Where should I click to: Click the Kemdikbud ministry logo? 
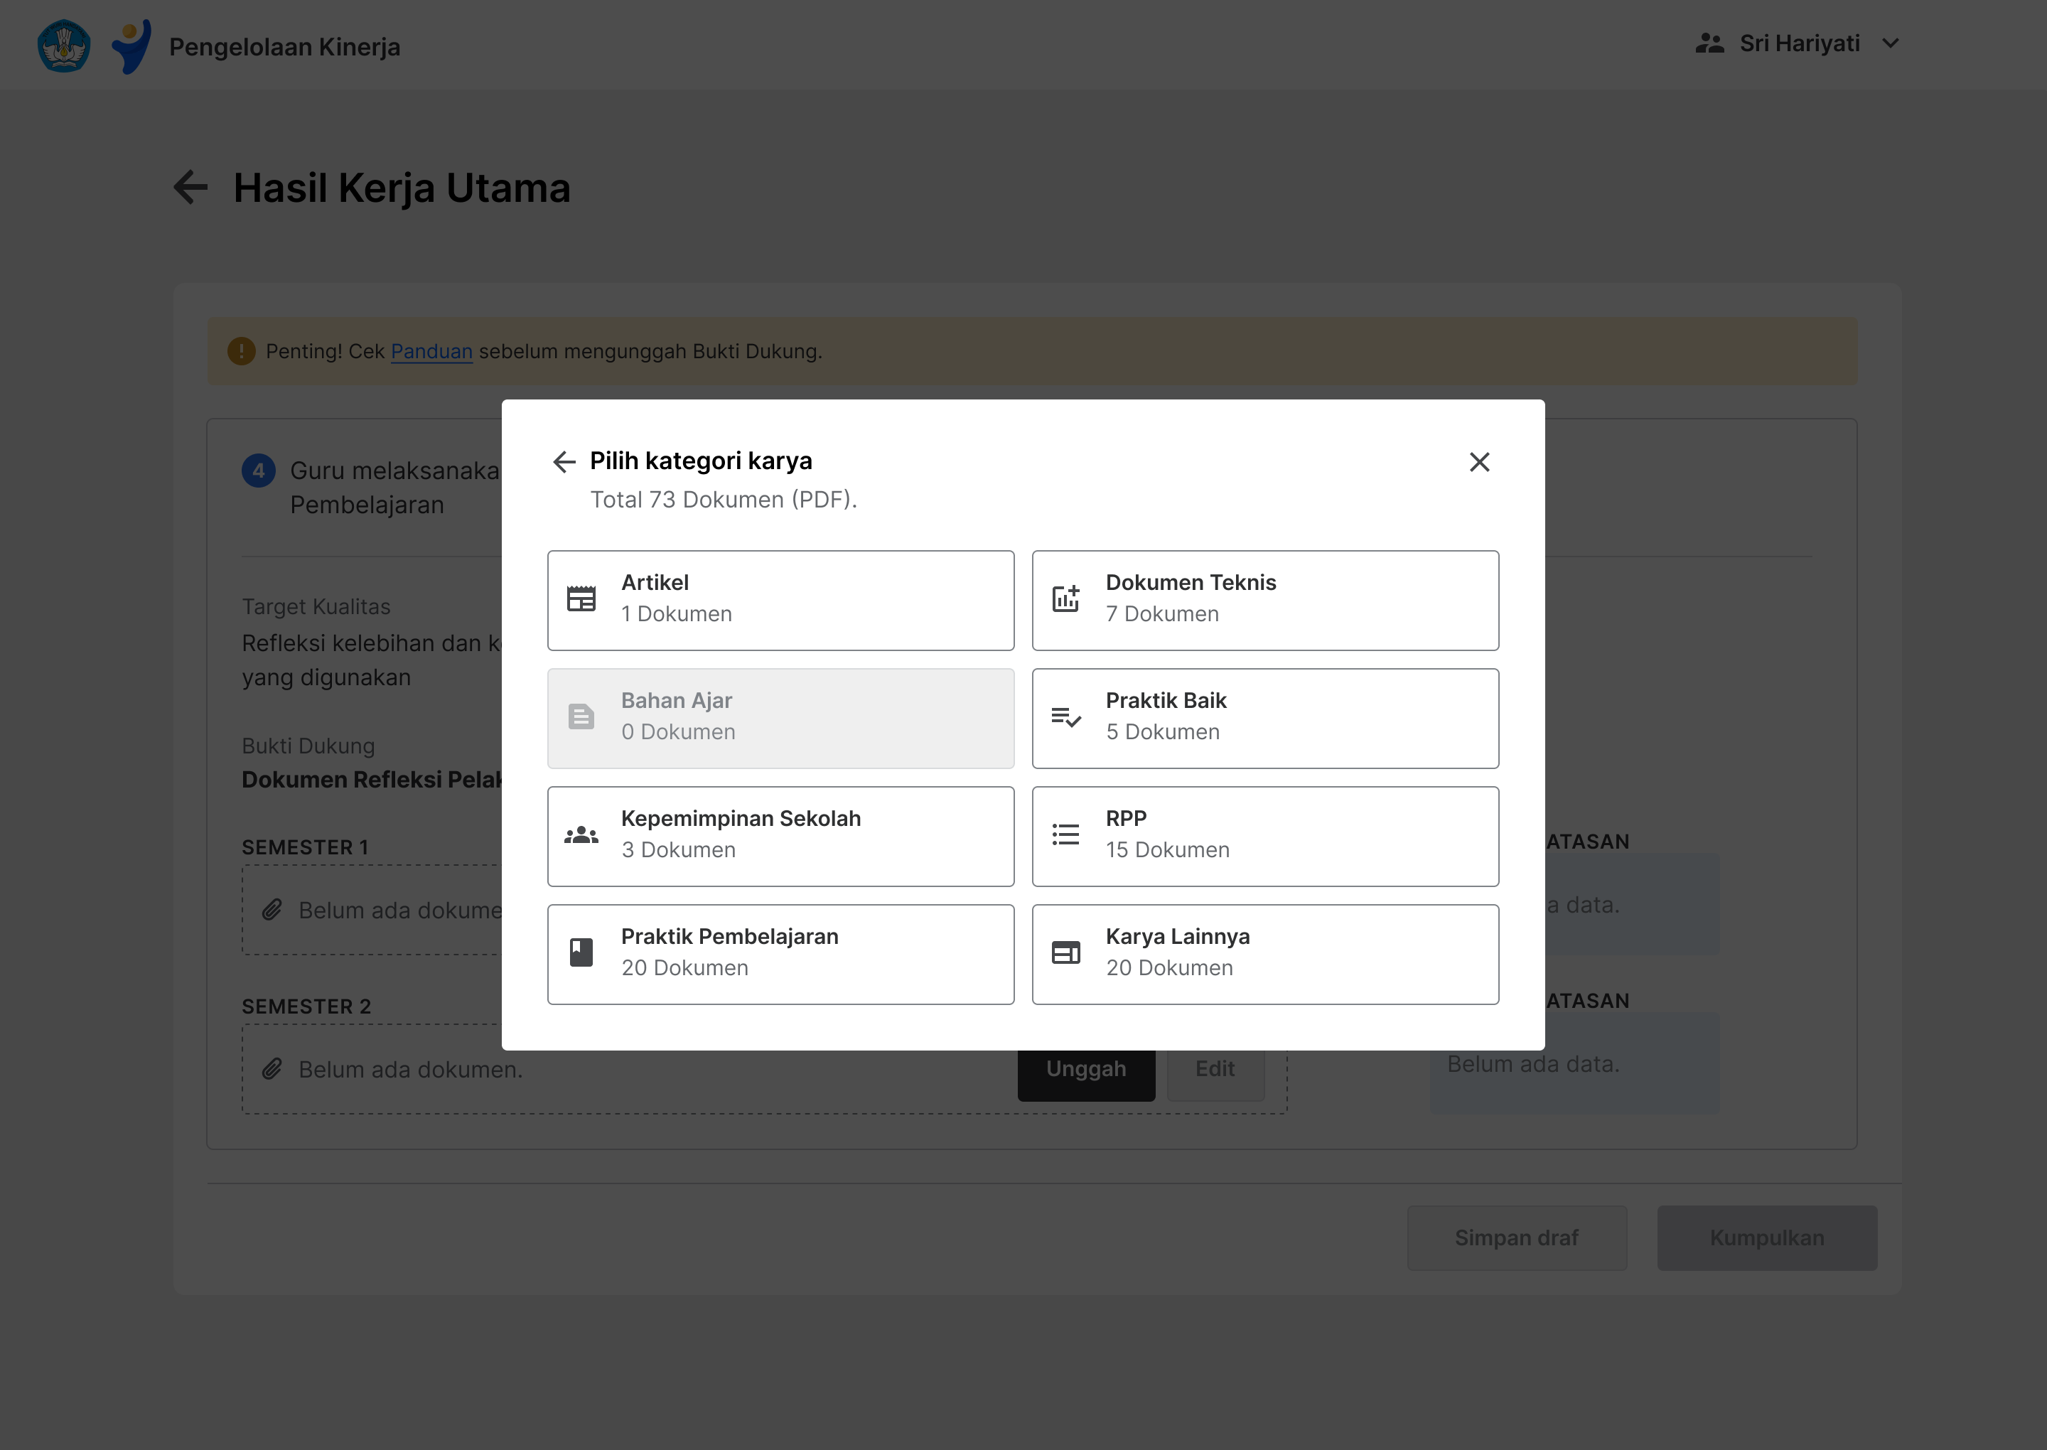pos(63,45)
